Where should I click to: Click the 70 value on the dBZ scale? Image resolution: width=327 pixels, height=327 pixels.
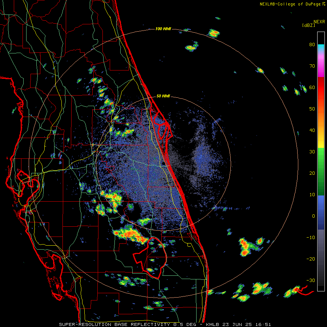(312, 66)
